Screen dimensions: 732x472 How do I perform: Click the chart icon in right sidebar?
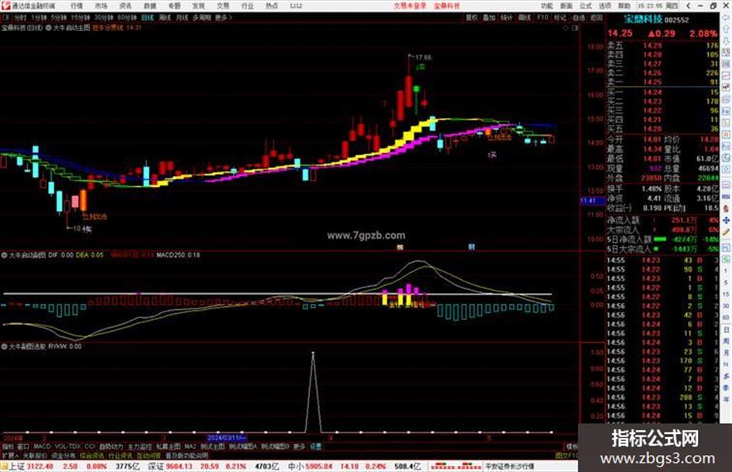(x=727, y=75)
